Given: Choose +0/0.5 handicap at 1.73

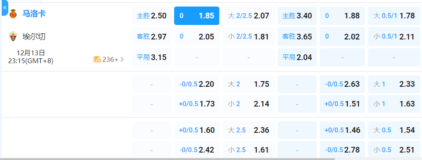Looking at the screenshot, I should (x=197, y=104).
